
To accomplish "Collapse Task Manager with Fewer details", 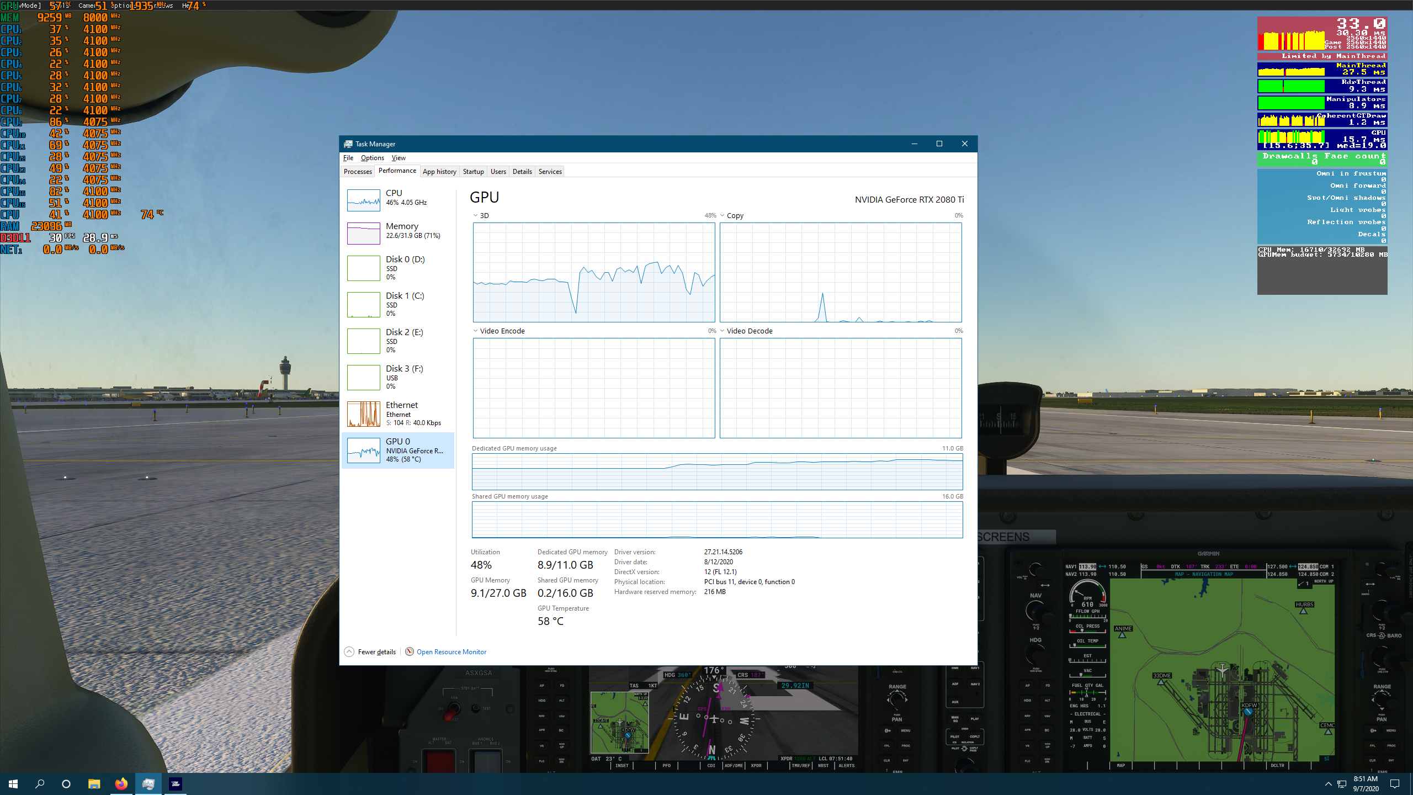I will pyautogui.click(x=376, y=652).
